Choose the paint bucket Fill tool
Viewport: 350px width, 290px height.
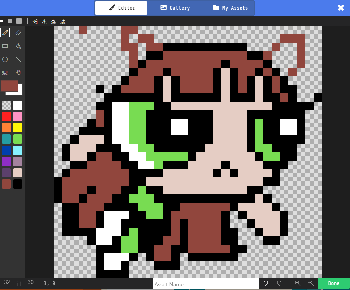(18, 46)
